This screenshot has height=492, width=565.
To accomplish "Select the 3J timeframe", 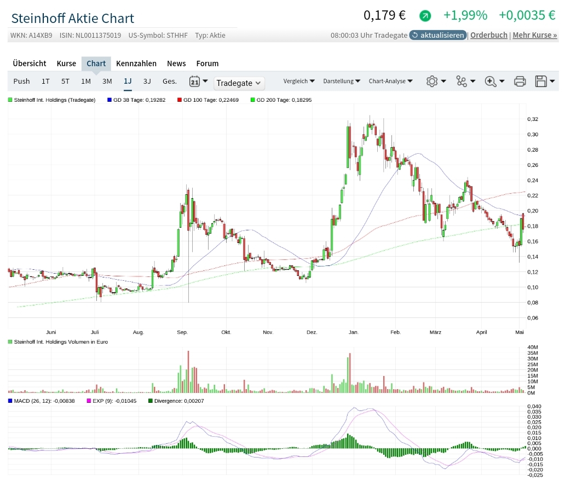I will [147, 82].
